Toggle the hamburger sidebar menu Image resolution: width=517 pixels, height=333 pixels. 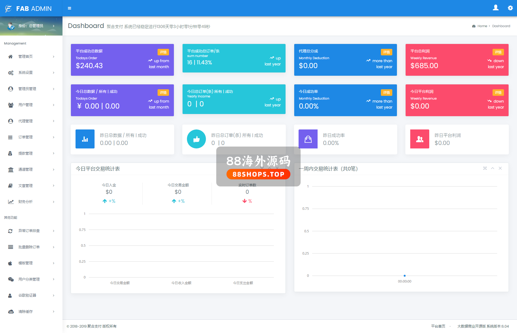70,8
